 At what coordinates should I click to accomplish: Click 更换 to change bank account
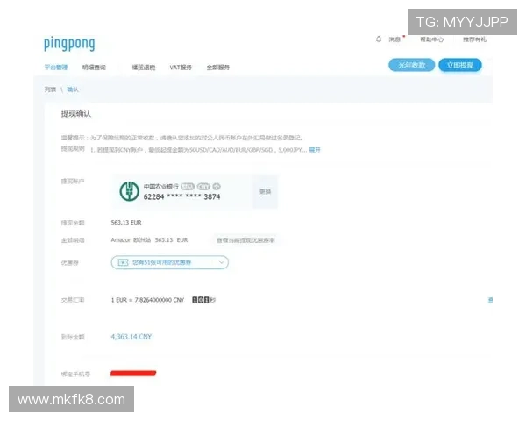pos(265,192)
